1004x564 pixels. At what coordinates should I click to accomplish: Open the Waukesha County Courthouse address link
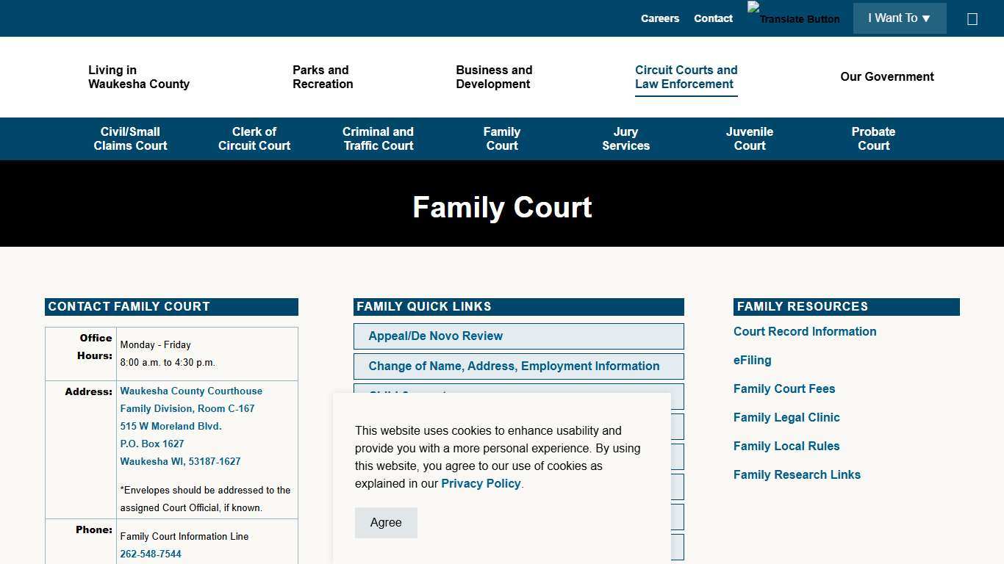tap(191, 391)
